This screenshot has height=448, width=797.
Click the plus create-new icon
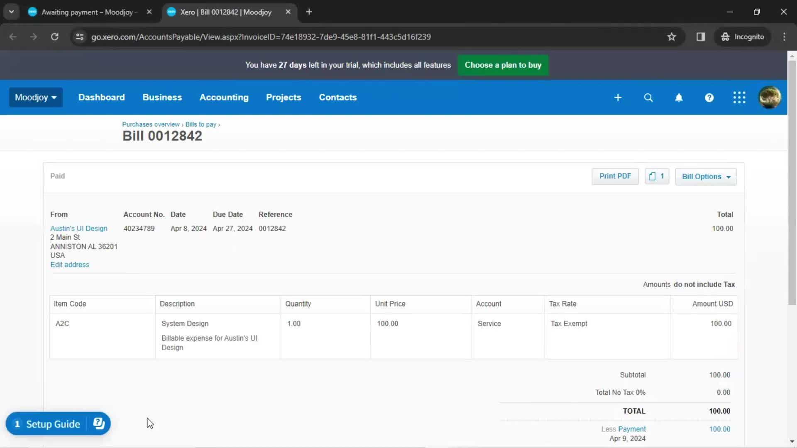coord(618,97)
